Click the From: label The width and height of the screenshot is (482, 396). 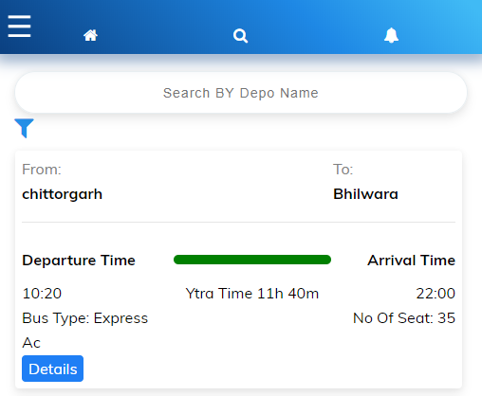tap(42, 170)
